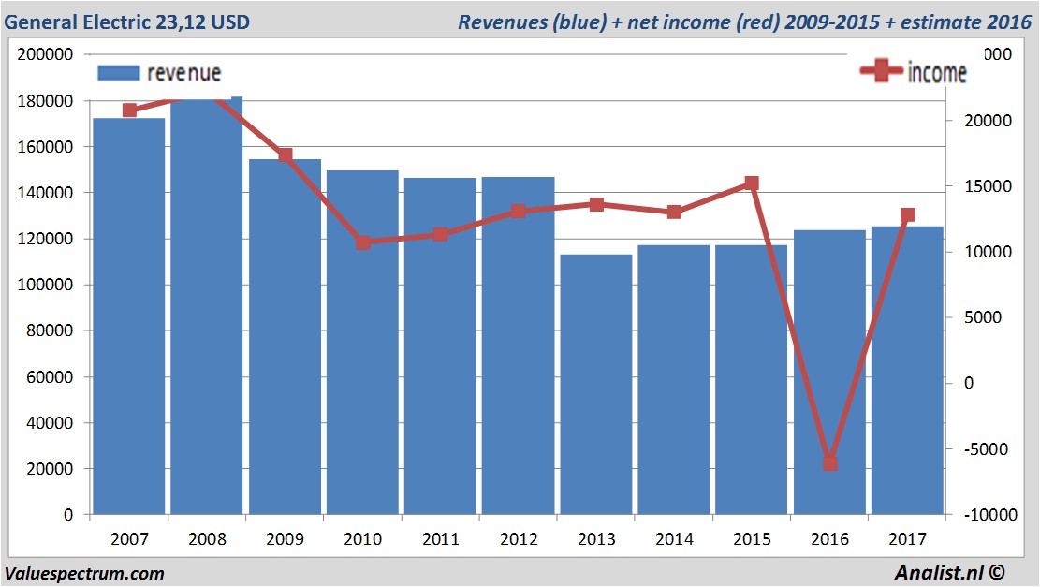Click the x-axis label 2011

pos(440,539)
